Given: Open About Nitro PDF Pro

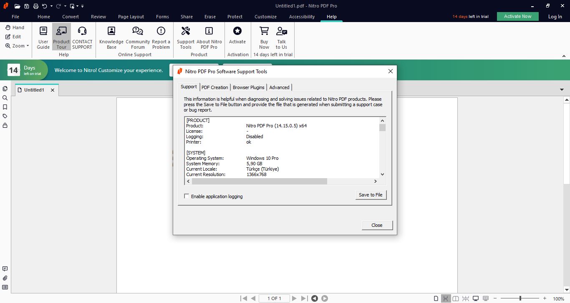Looking at the screenshot, I should pos(209,37).
